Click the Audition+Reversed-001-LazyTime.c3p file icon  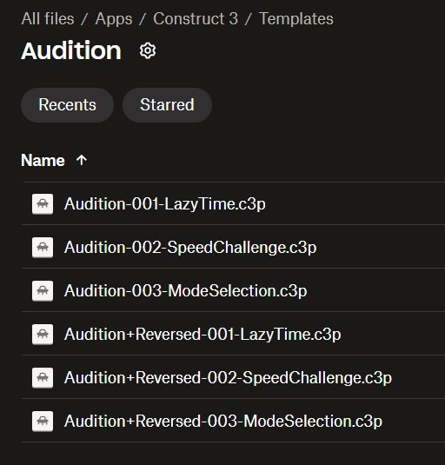pyautogui.click(x=43, y=335)
